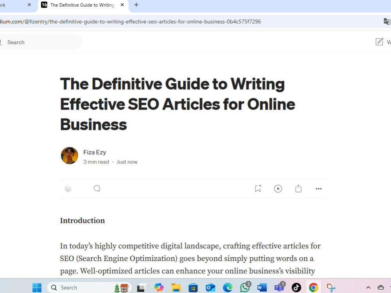
Task: Open Microsoft Edge from the taskbar
Action: click(228, 288)
